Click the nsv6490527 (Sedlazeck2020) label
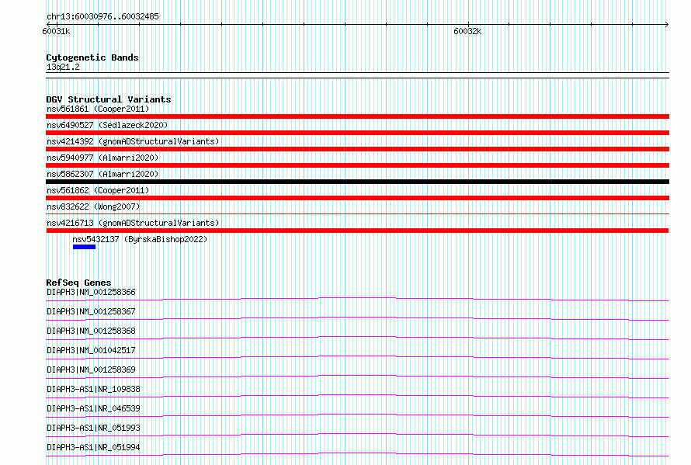The image size is (691, 465). click(107, 125)
